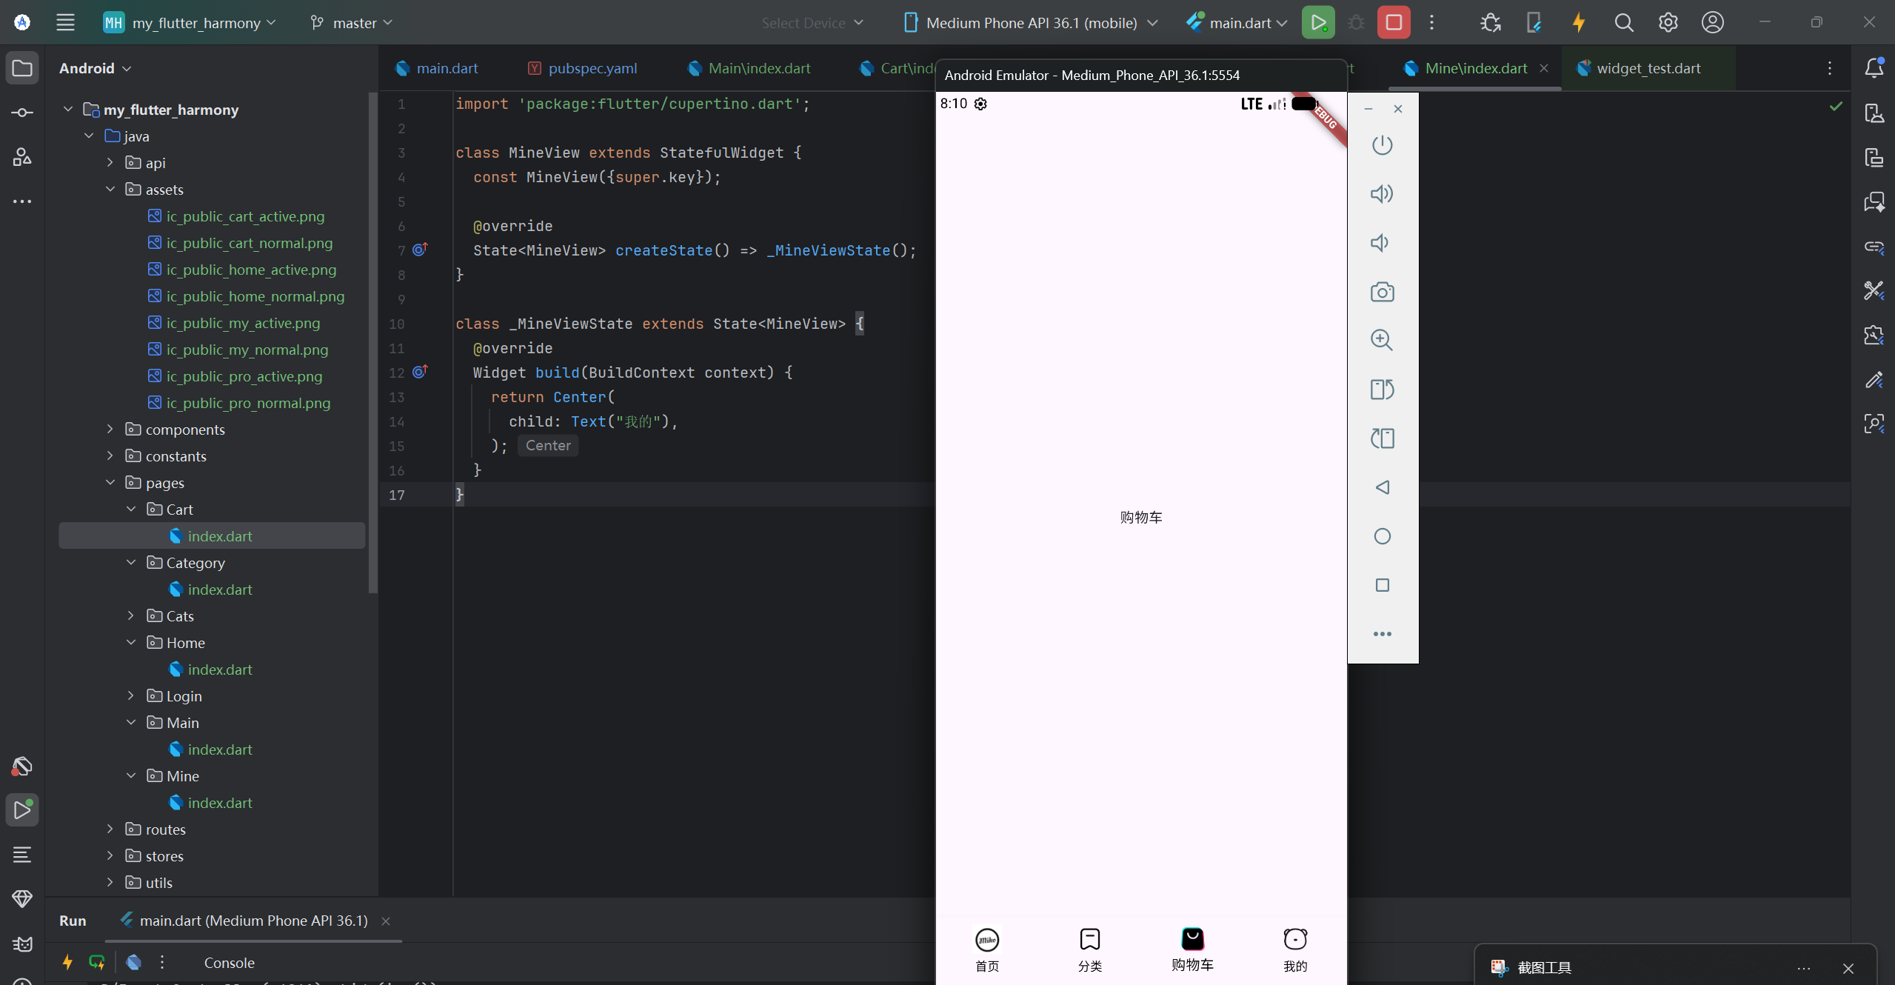The height and width of the screenshot is (985, 1895).
Task: Expand the routes folder
Action: (x=110, y=829)
